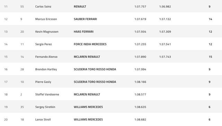
Task: Select car number 55 in first row
Action: tap(22, 7)
